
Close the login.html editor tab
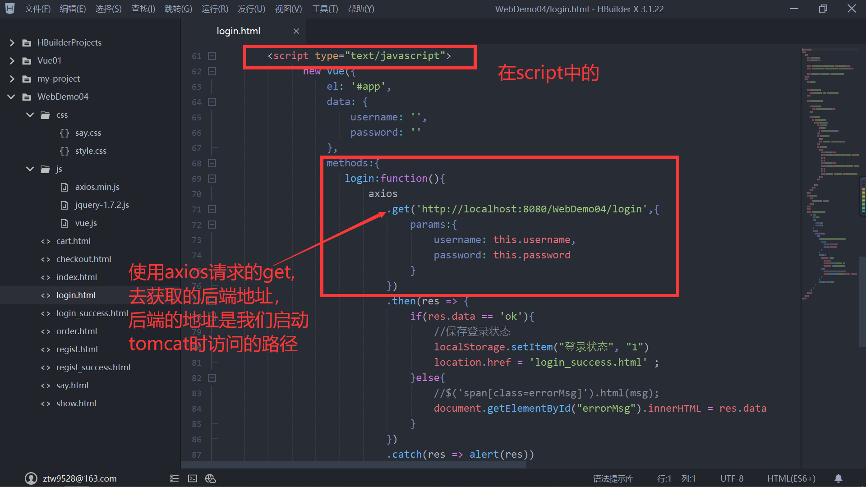[x=296, y=31]
